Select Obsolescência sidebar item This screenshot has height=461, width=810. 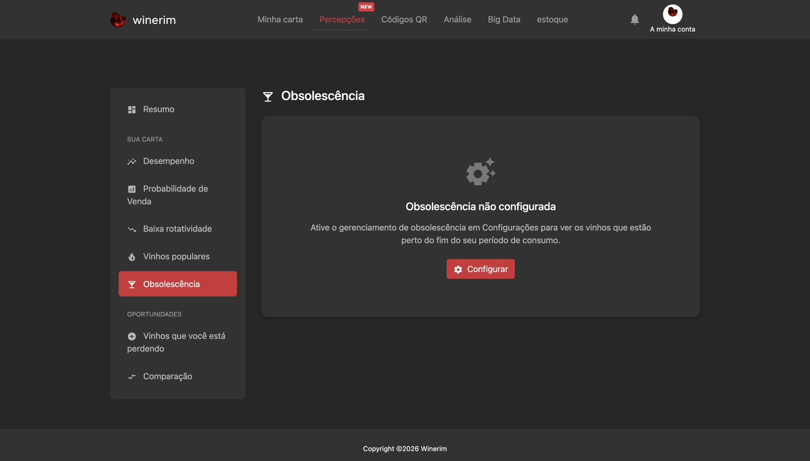pyautogui.click(x=178, y=284)
